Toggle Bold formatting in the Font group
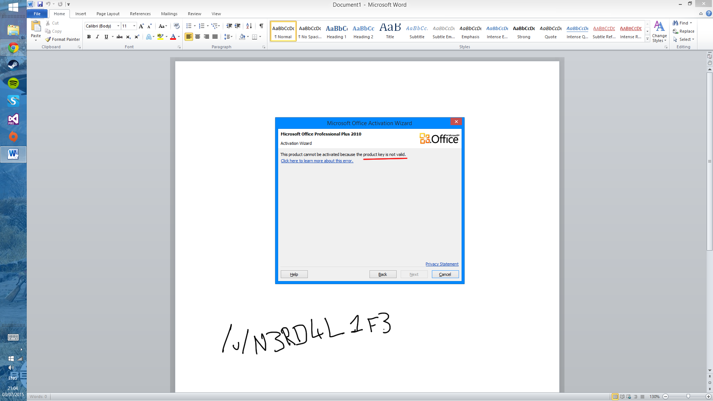This screenshot has height=401, width=713. tap(89, 37)
